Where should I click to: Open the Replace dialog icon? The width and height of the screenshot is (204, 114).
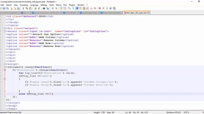pos(47,9)
